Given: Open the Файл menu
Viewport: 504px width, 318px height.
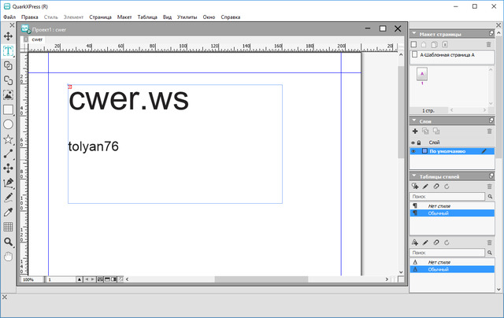Looking at the screenshot, I should 9,17.
